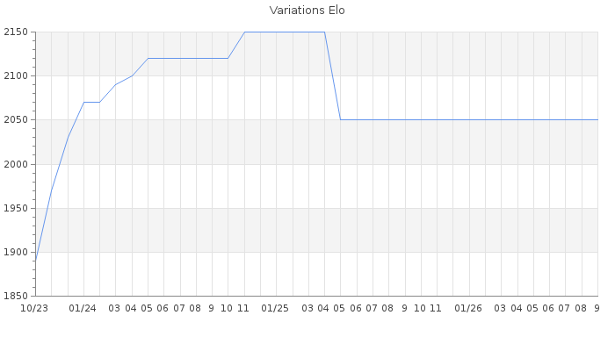Click the 01/25 date label

[275, 308]
